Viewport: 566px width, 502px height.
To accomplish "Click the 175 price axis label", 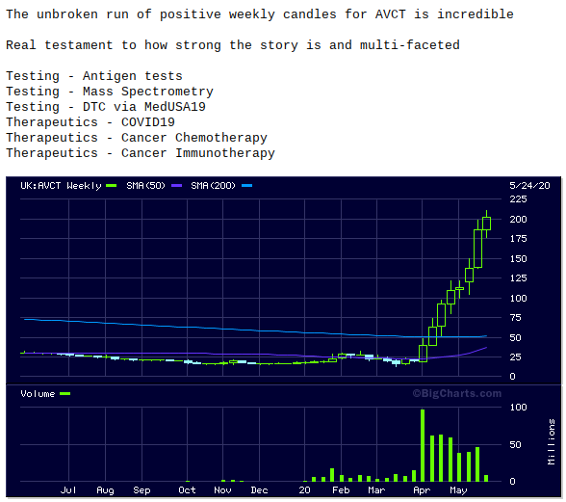I will coord(518,239).
